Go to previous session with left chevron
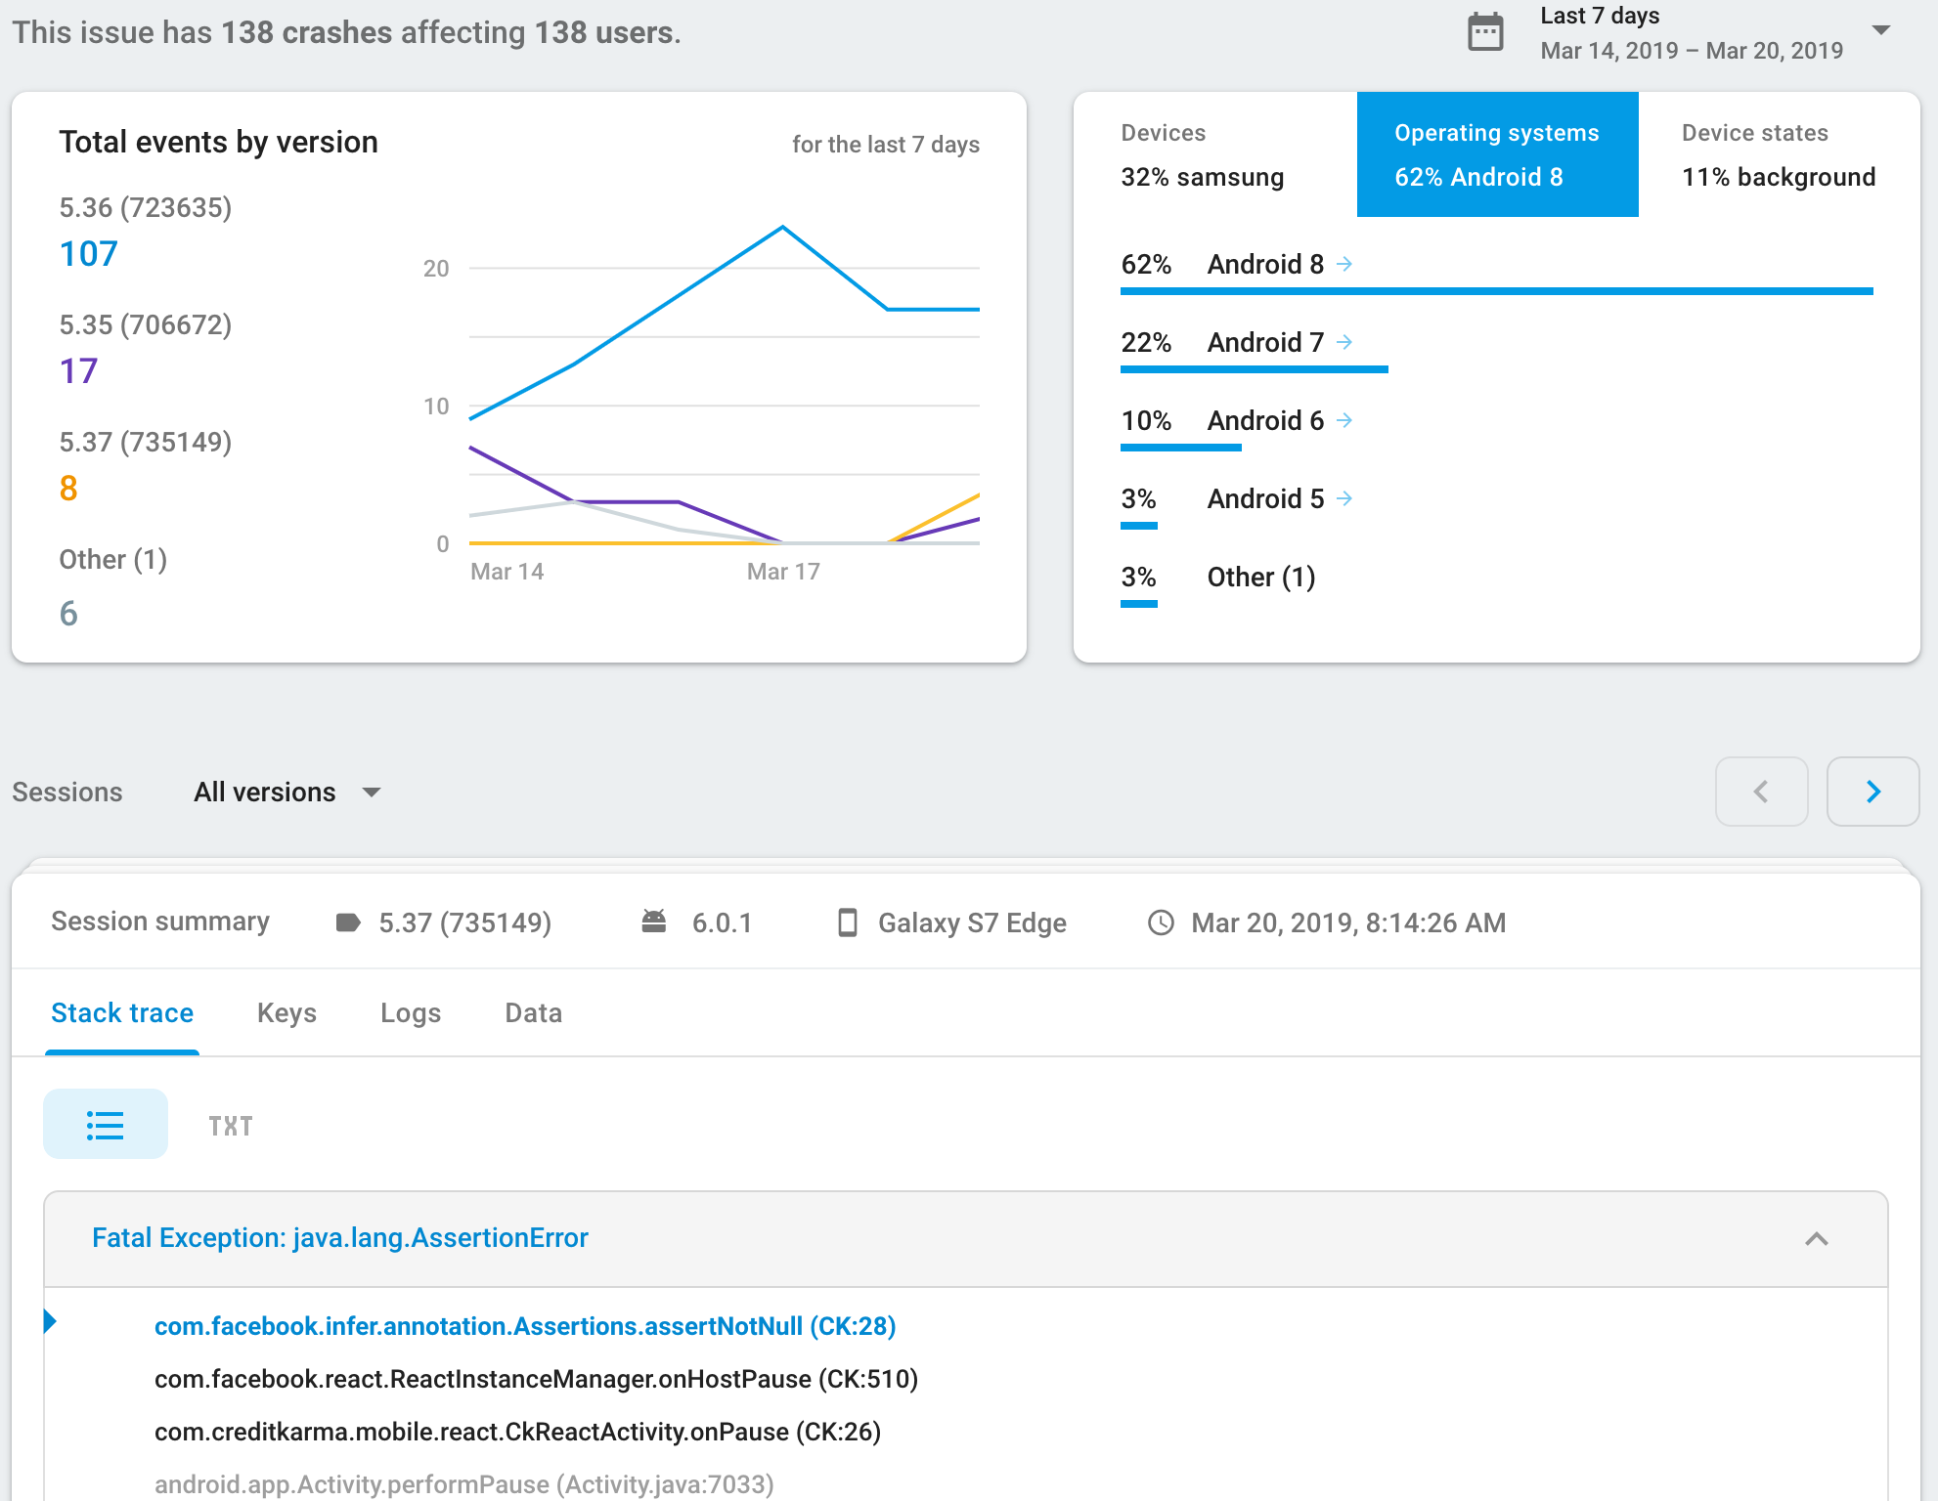Image resolution: width=1938 pixels, height=1501 pixels. click(x=1761, y=792)
